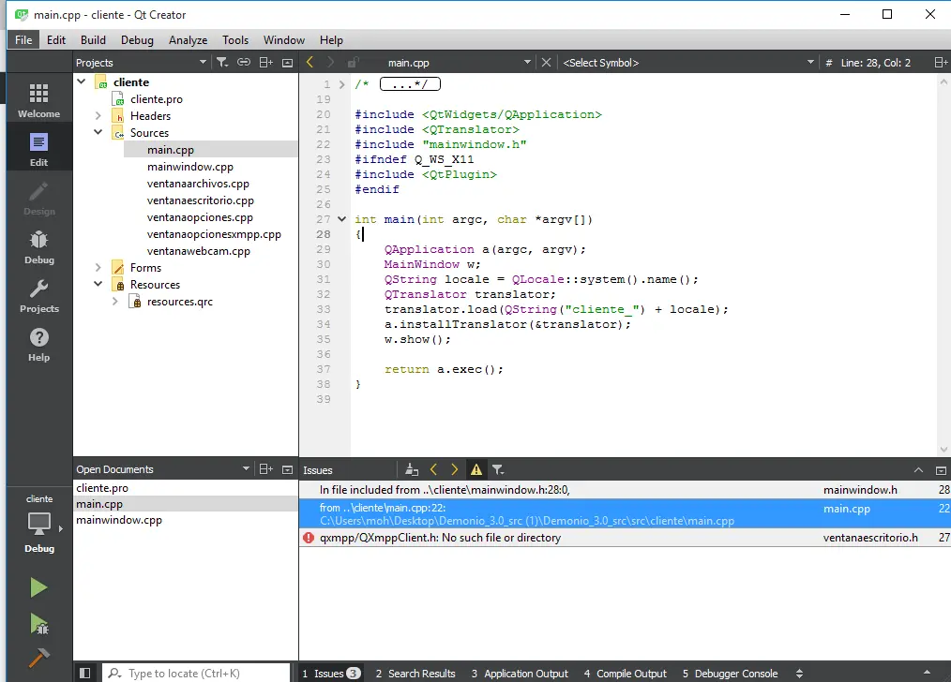The height and width of the screenshot is (682, 951).
Task: Switch to Debug mode in sidebar
Action: click(38, 246)
